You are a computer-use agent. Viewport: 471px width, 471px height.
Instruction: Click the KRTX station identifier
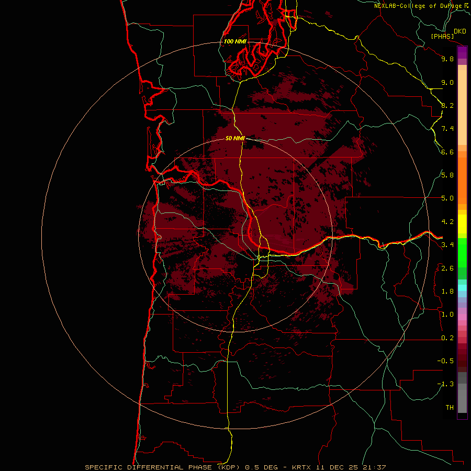click(x=301, y=467)
